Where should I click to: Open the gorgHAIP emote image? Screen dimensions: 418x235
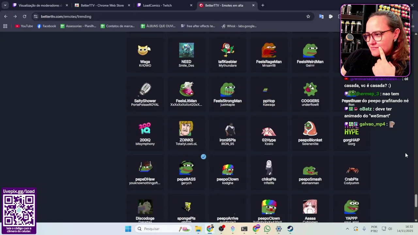[351, 131]
